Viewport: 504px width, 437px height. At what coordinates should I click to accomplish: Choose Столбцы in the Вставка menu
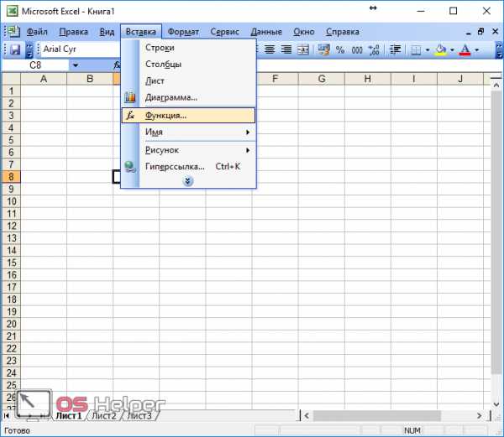(188, 65)
